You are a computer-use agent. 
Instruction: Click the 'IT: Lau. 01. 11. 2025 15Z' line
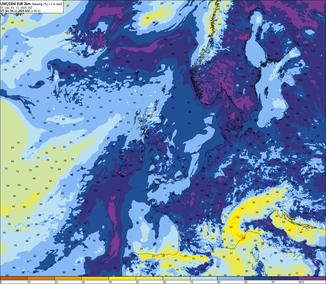coord(16,8)
